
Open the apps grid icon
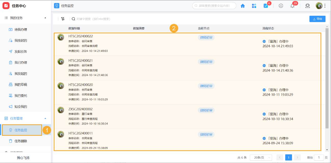tap(254, 6)
